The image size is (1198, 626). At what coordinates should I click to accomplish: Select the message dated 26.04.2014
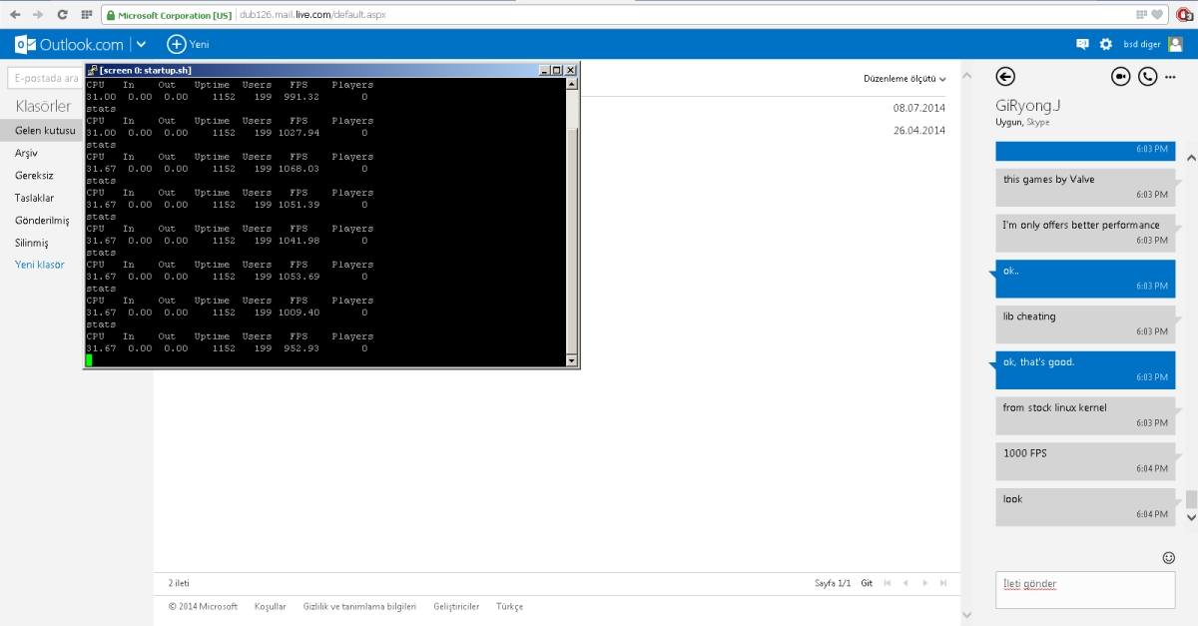(918, 131)
